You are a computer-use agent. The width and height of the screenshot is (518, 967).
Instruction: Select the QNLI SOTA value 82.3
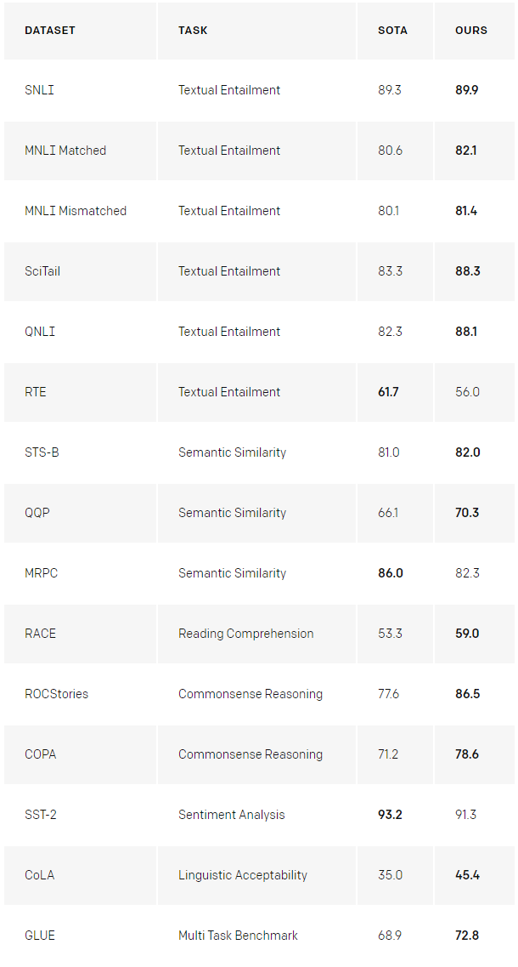390,332
